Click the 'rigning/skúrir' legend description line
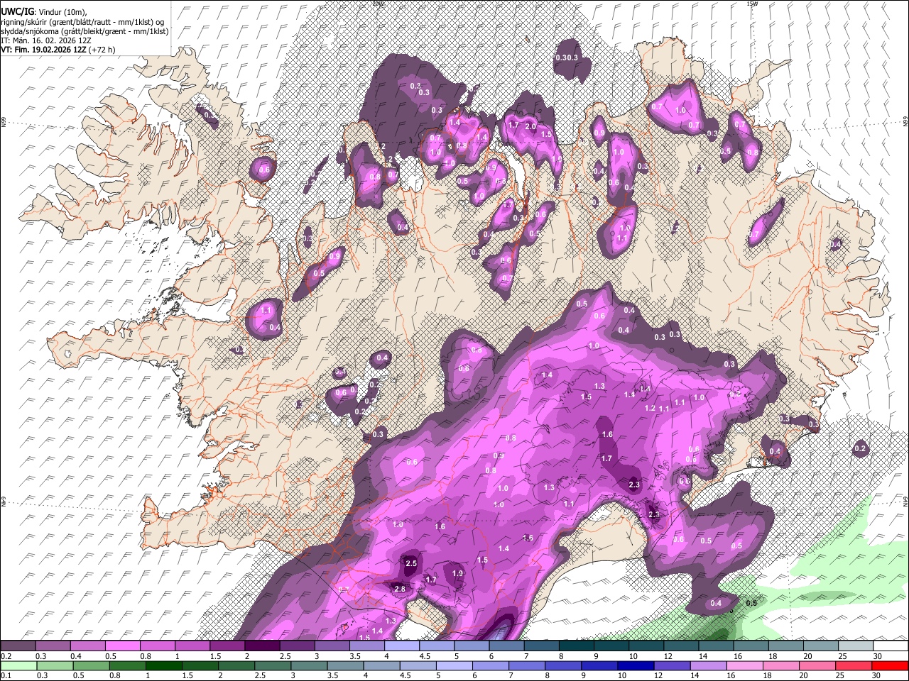909x681 pixels. (x=83, y=22)
